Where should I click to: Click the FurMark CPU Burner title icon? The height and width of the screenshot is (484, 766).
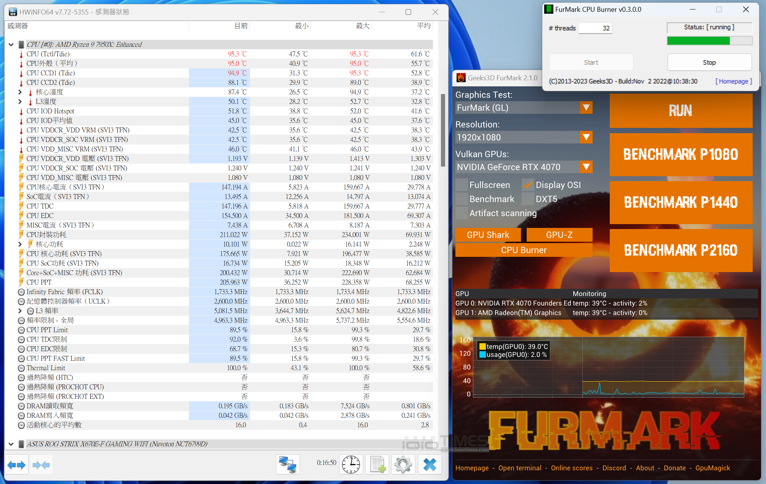(549, 9)
